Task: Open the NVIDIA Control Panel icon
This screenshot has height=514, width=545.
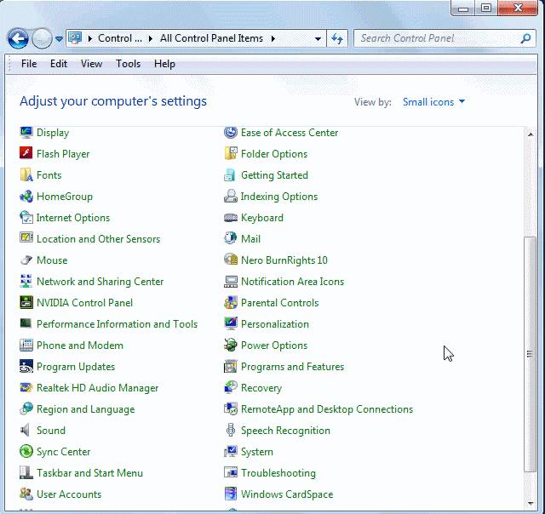Action: point(26,303)
